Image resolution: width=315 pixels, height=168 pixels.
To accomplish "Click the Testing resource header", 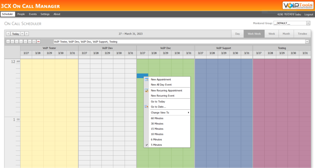I will 282,48.
